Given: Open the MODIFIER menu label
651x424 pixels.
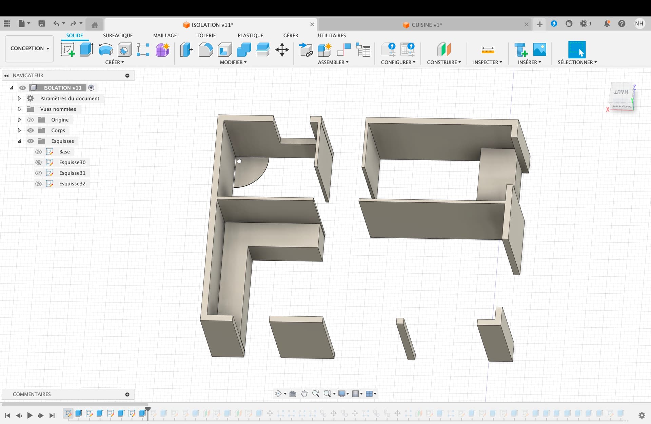Looking at the screenshot, I should pyautogui.click(x=233, y=62).
